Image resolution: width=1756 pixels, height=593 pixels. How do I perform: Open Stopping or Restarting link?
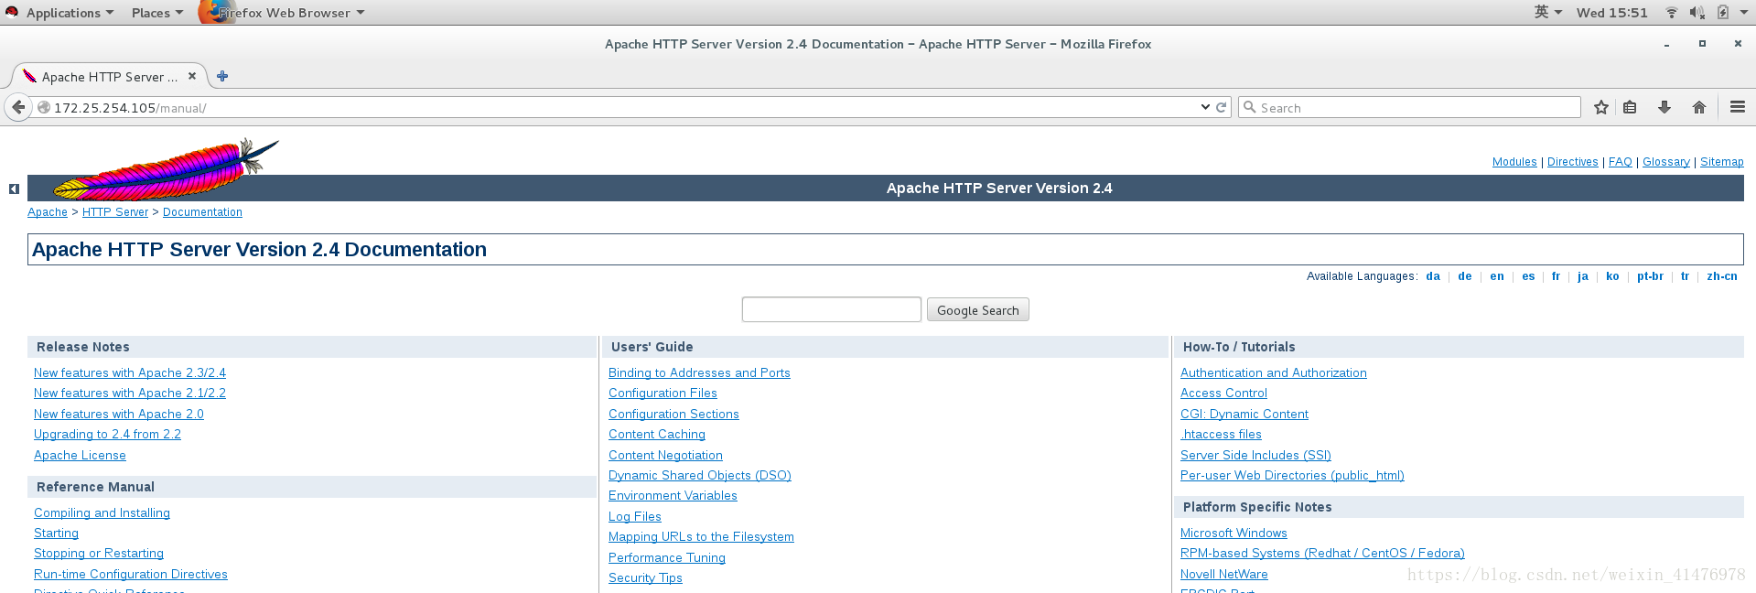pyautogui.click(x=99, y=553)
